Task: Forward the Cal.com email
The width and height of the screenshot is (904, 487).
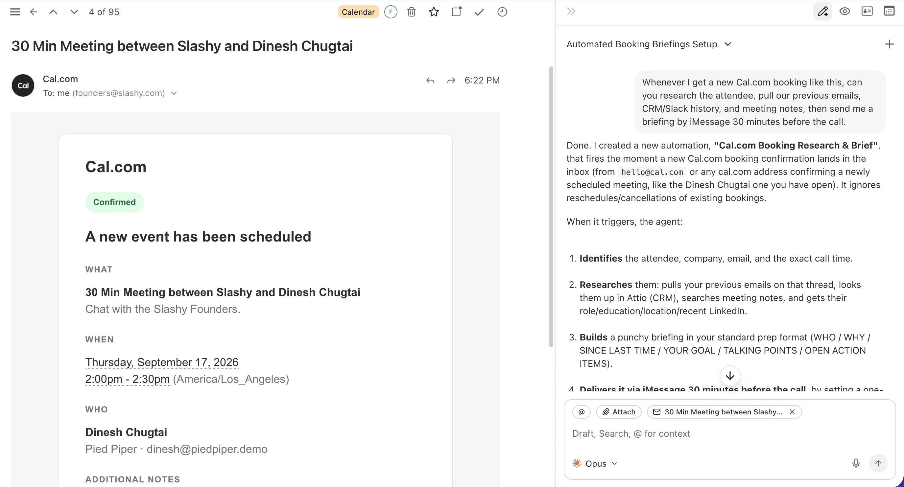Action: (x=451, y=81)
